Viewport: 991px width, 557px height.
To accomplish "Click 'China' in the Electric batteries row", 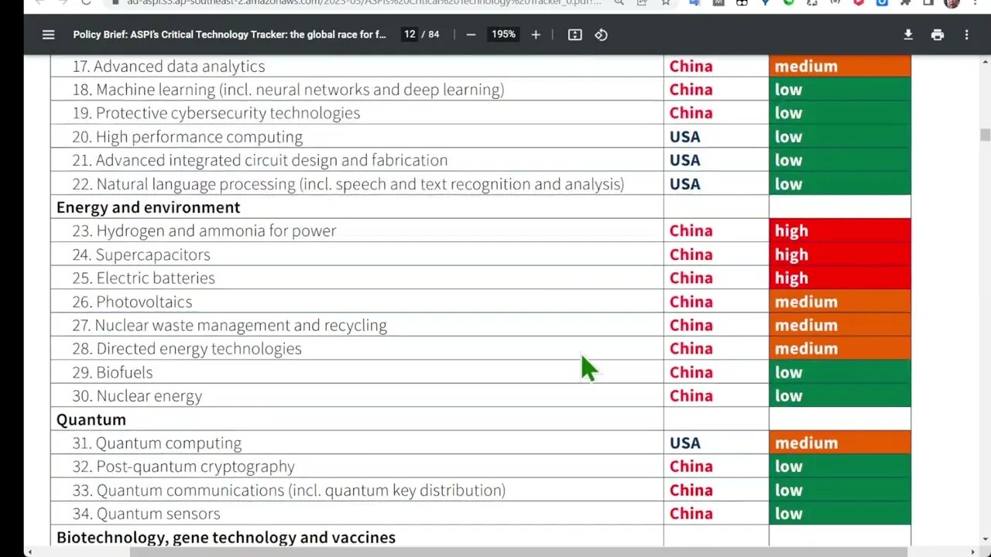I will 691,278.
